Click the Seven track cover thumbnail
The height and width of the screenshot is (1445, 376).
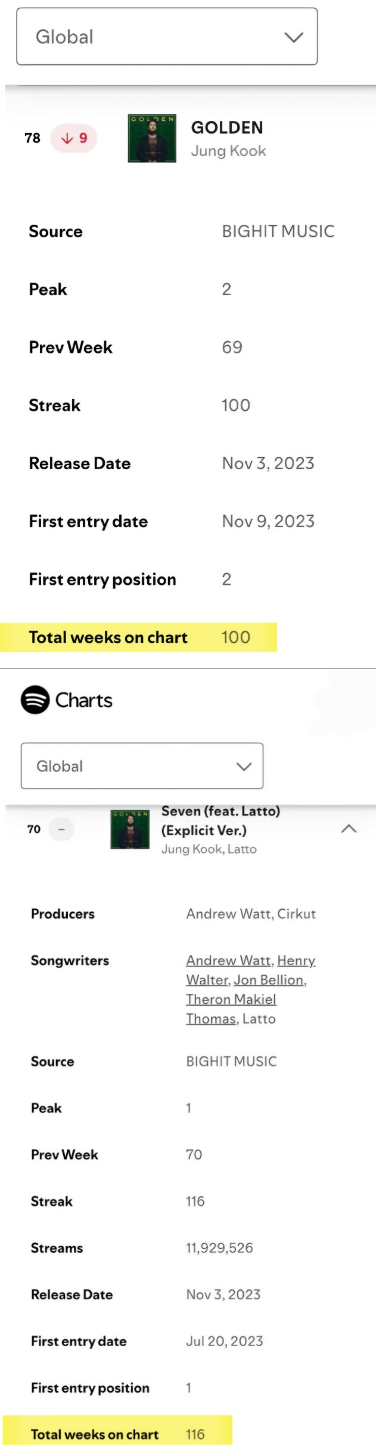tap(130, 829)
